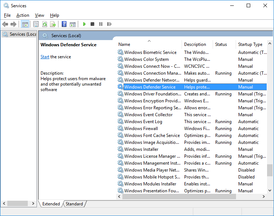Select Windows Connect Now service row
Screen dimensions: 274x216
pyautogui.click(x=192, y=66)
